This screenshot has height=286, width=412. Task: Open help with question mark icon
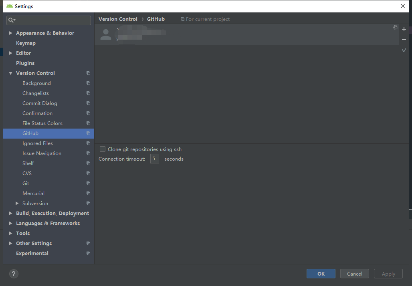pyautogui.click(x=14, y=274)
